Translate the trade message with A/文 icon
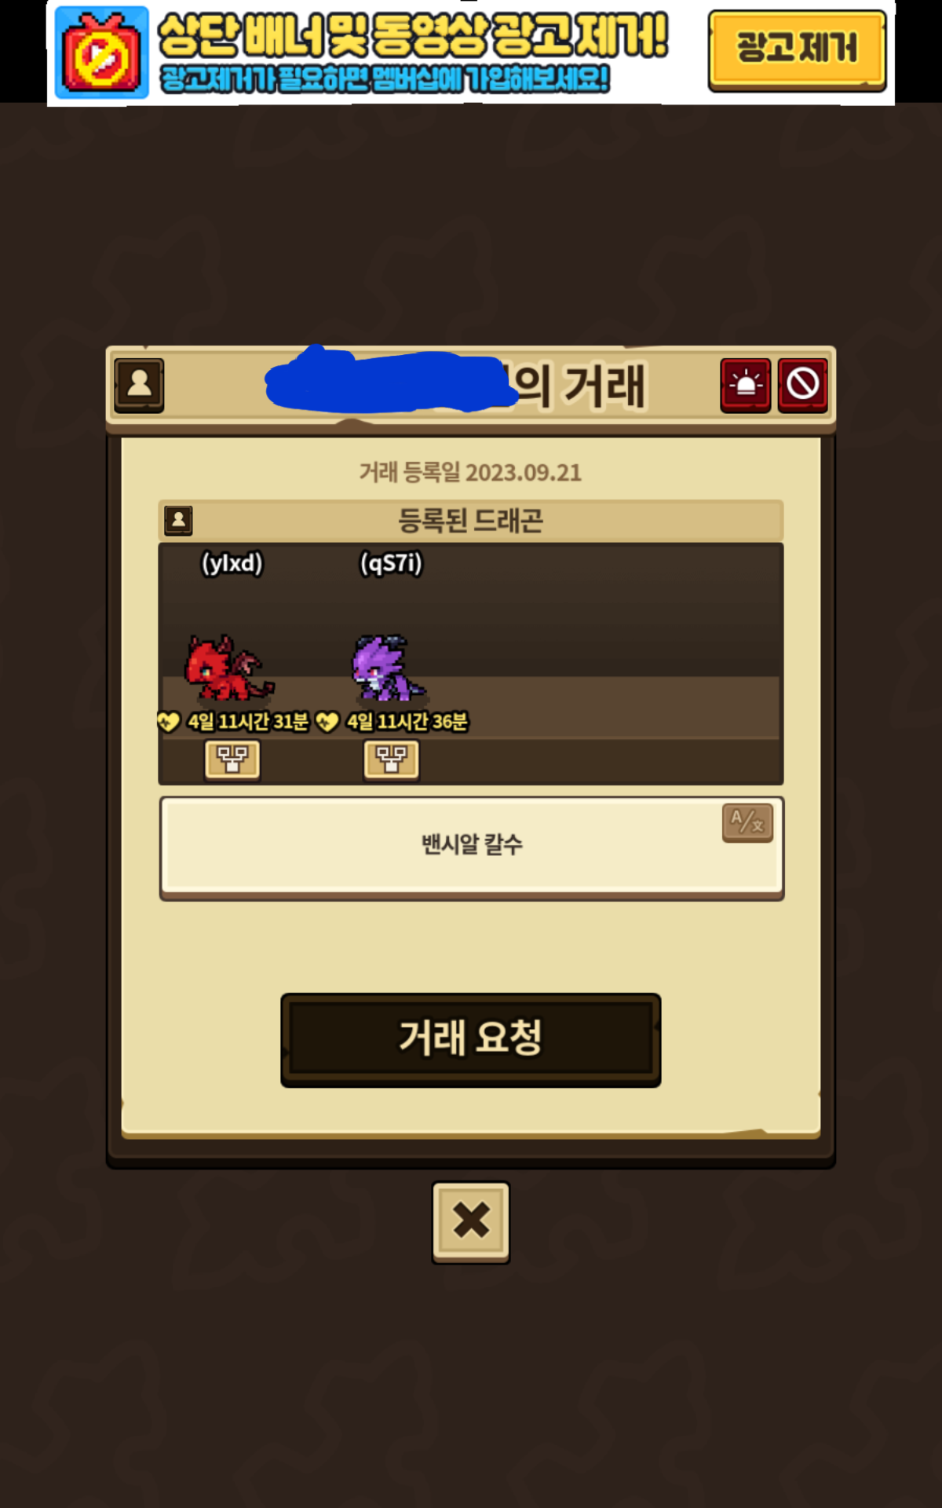Viewport: 942px width, 1508px height. pos(747,822)
